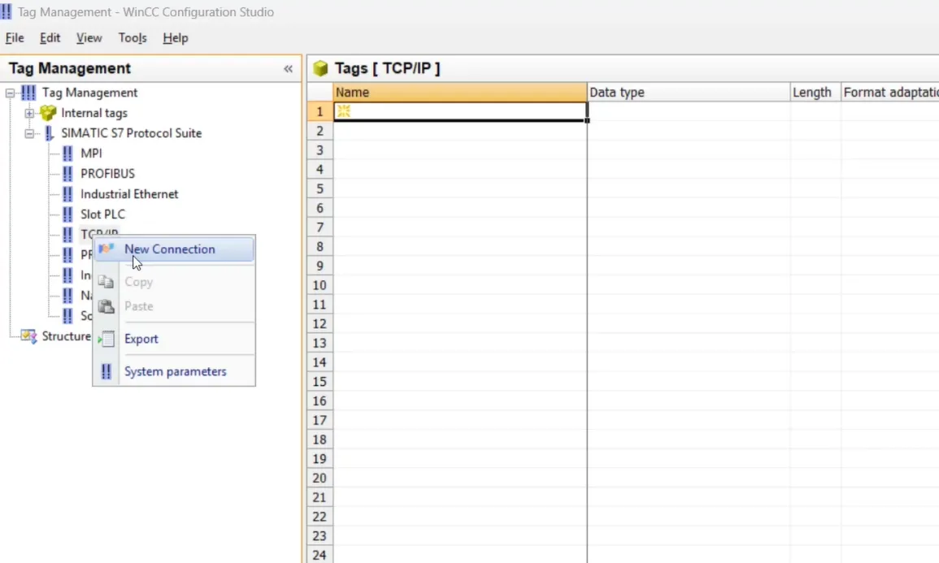Open the View menu
The height and width of the screenshot is (563, 939).
coord(89,37)
